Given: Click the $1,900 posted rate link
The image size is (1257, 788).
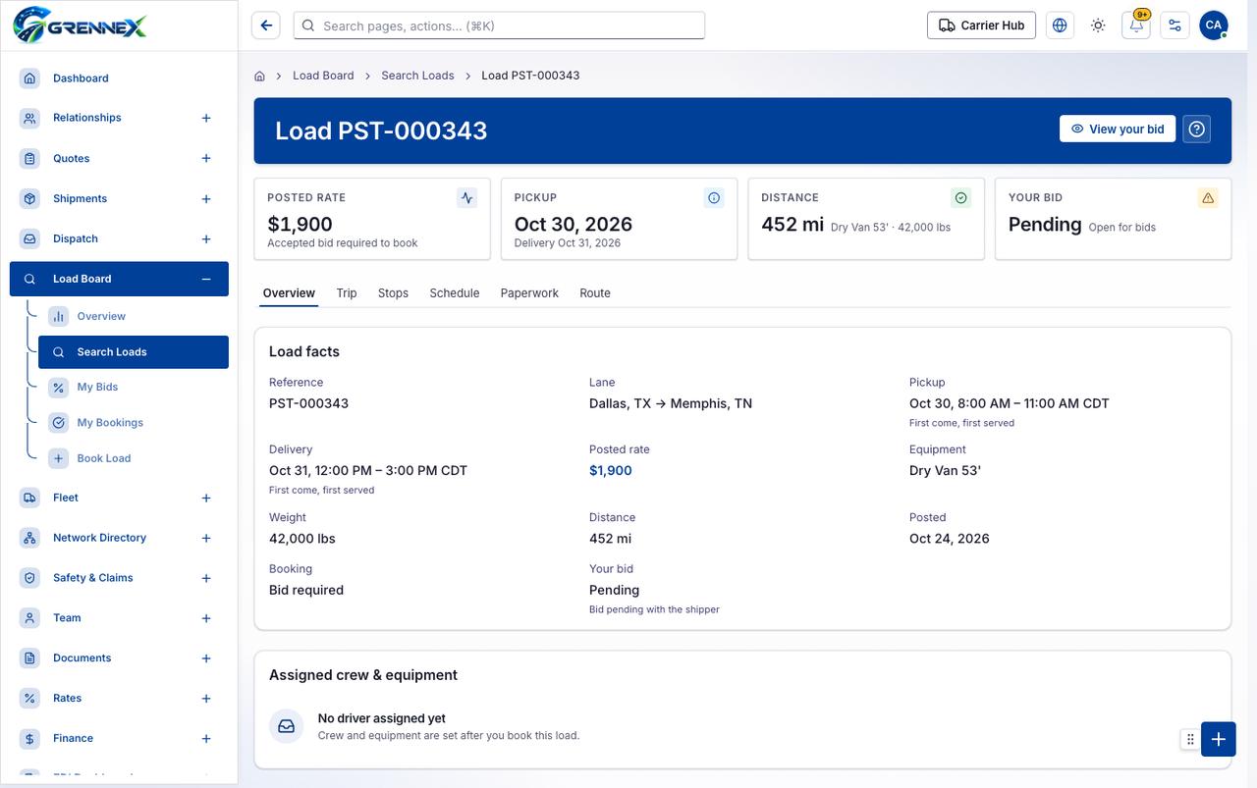Looking at the screenshot, I should [x=611, y=471].
